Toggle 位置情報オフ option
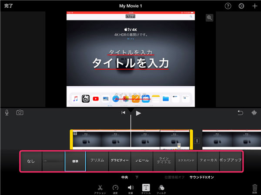The height and width of the screenshot is (195, 261). point(174,177)
